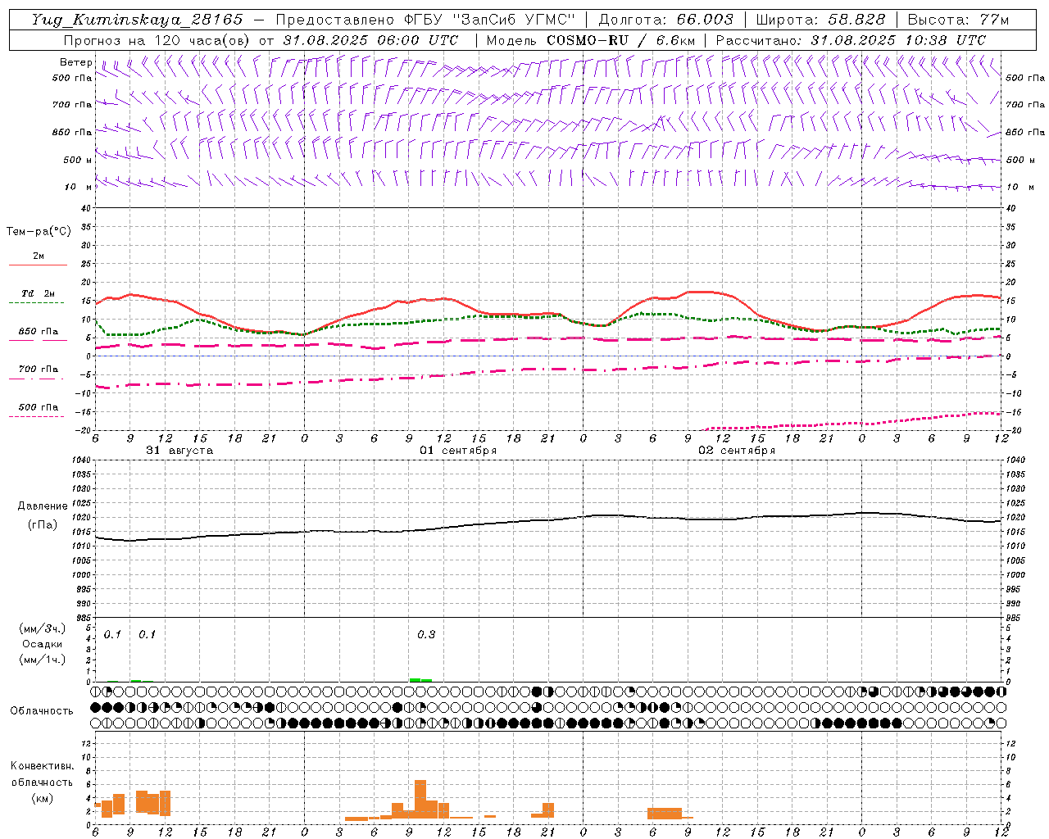Click the 0.3 precipitation amount value
1049x839 pixels.
click(x=426, y=635)
